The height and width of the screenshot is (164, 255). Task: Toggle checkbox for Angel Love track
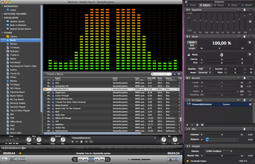pyautogui.click(x=53, y=92)
